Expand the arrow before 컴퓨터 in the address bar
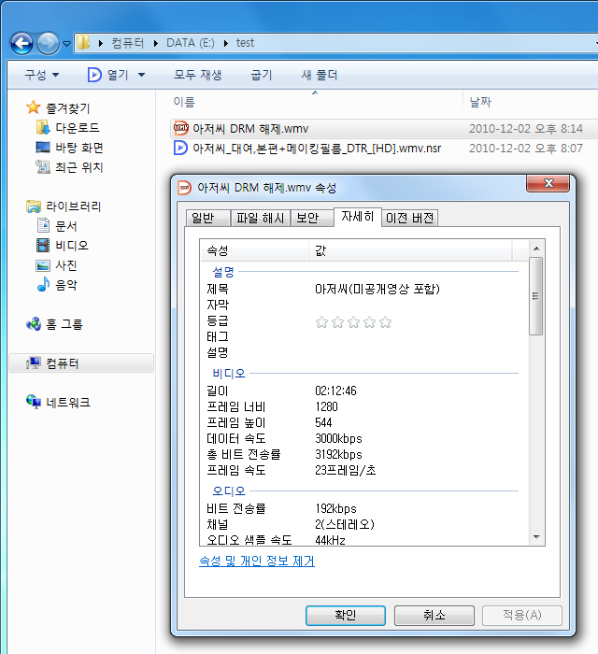 click(101, 43)
